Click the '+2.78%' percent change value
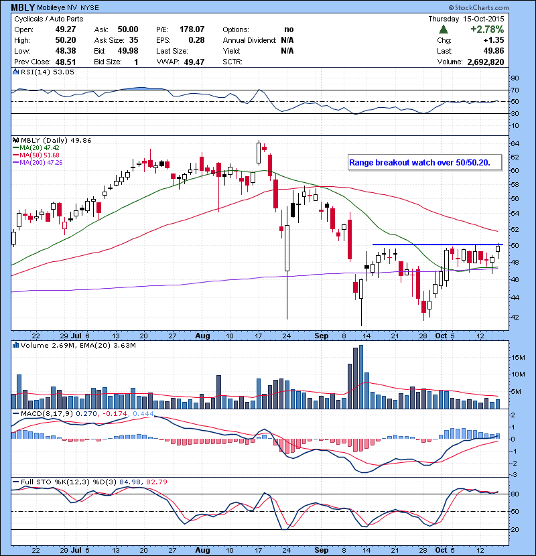This screenshot has width=536, height=556. [487, 29]
